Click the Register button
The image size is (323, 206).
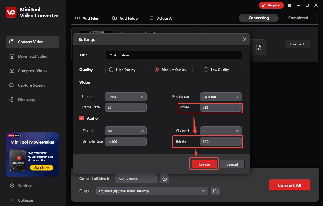tap(271, 5)
